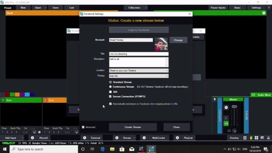This screenshot has height=153, width=272.
Task: Enable the 360 checkbox
Action: point(110,92)
